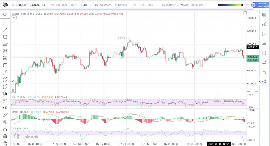Expand the timeframe dropdown arrow after 4H
This screenshot has height=146, width=270.
(x=90, y=5)
